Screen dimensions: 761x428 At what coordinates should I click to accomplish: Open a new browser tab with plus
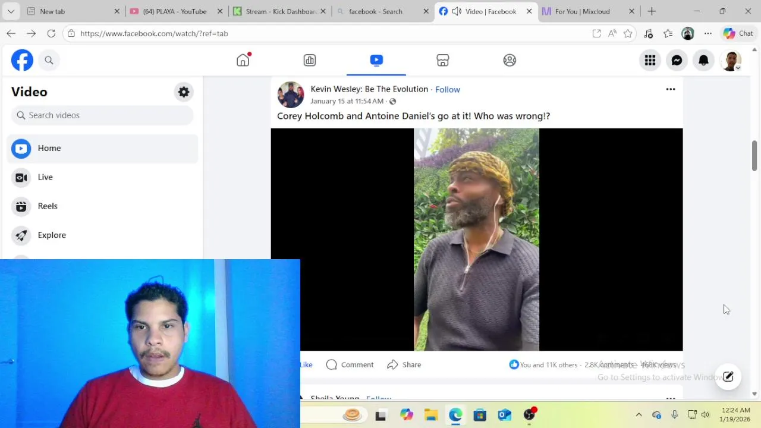652,11
